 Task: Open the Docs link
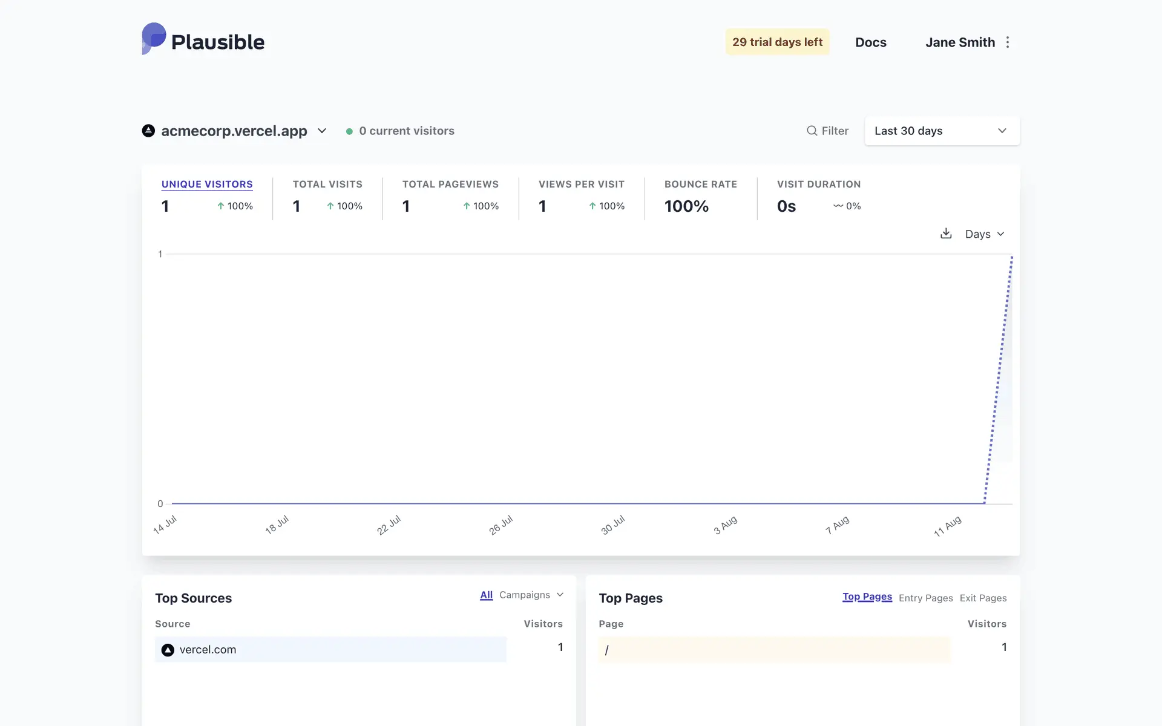point(870,42)
